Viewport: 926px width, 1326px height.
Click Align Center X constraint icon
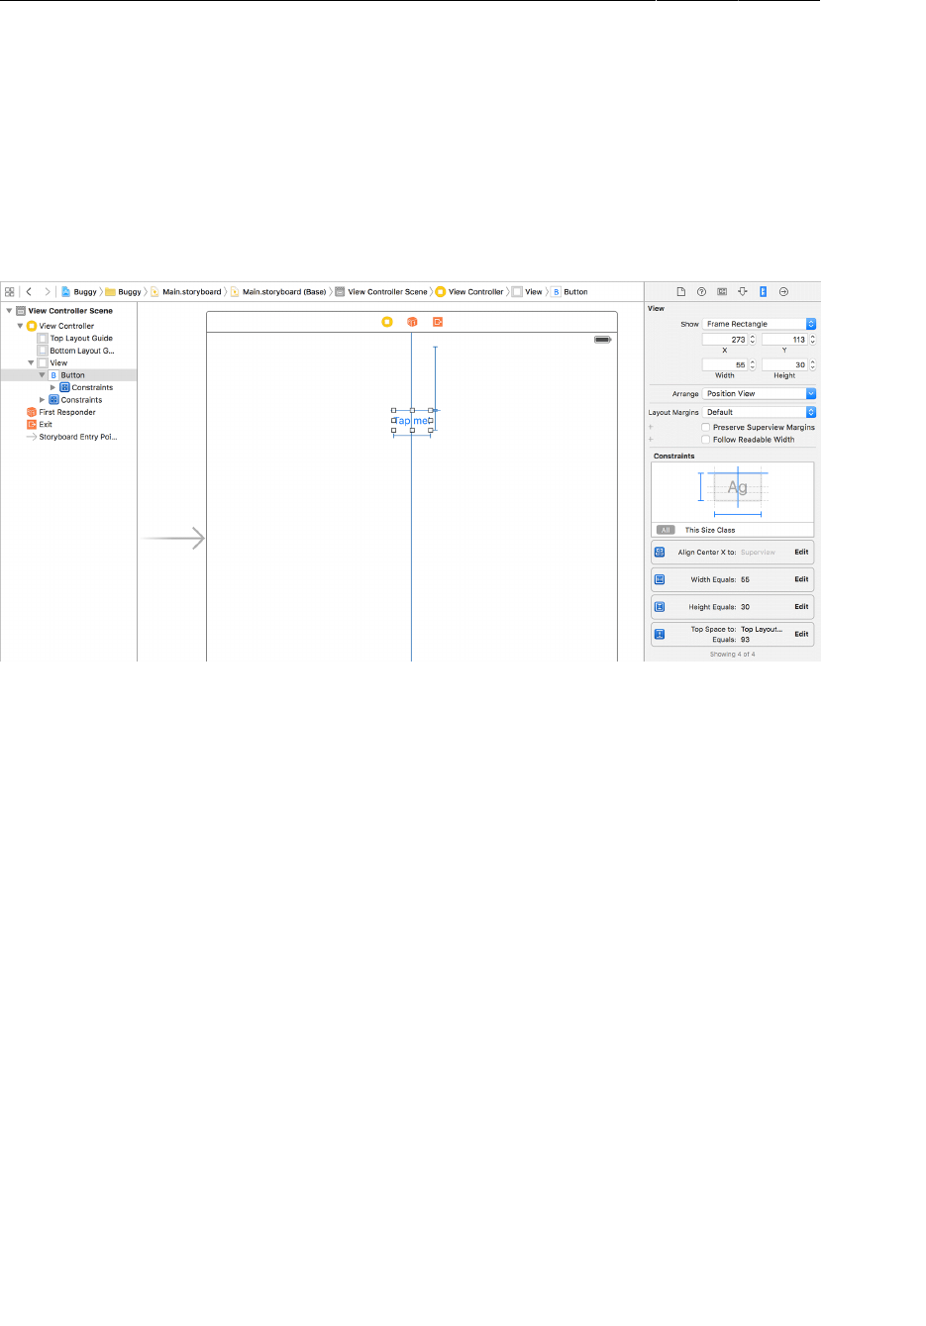(660, 553)
